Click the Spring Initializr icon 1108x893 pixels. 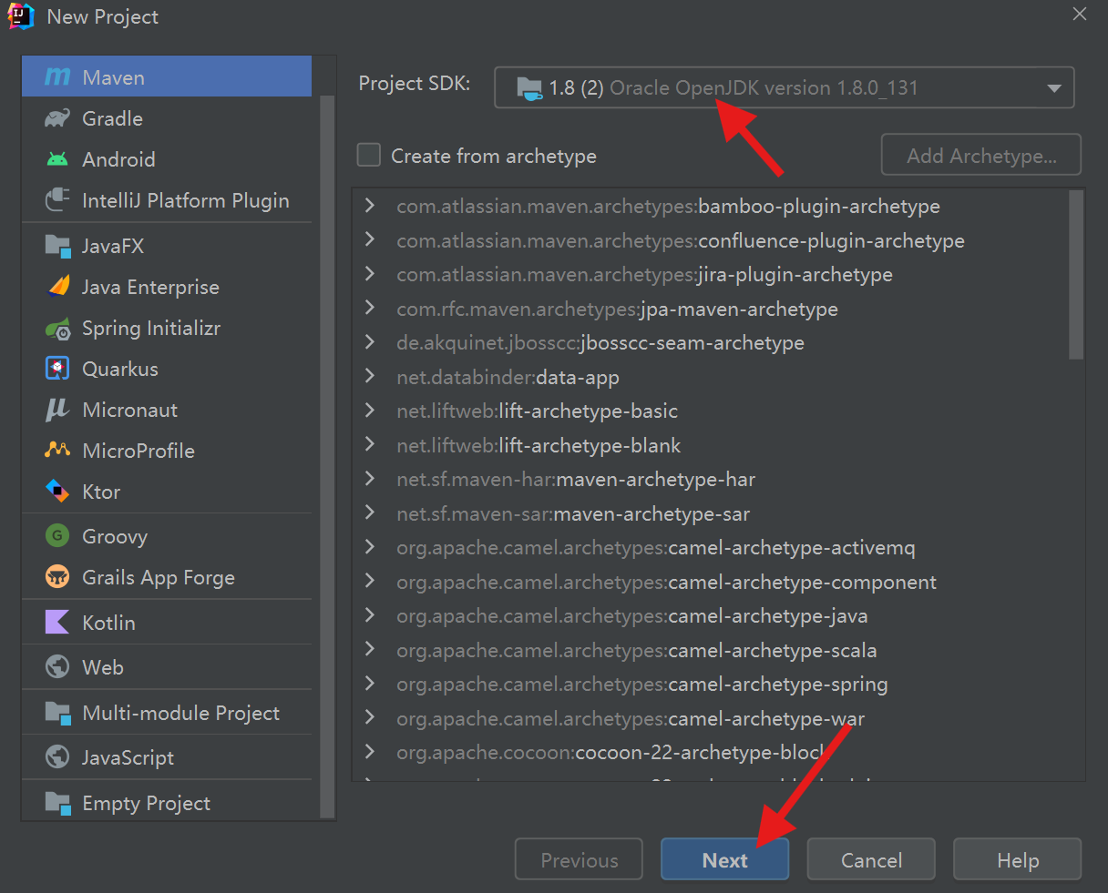(x=57, y=329)
